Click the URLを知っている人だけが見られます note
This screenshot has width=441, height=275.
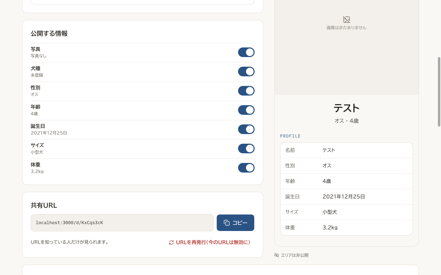[x=70, y=242]
